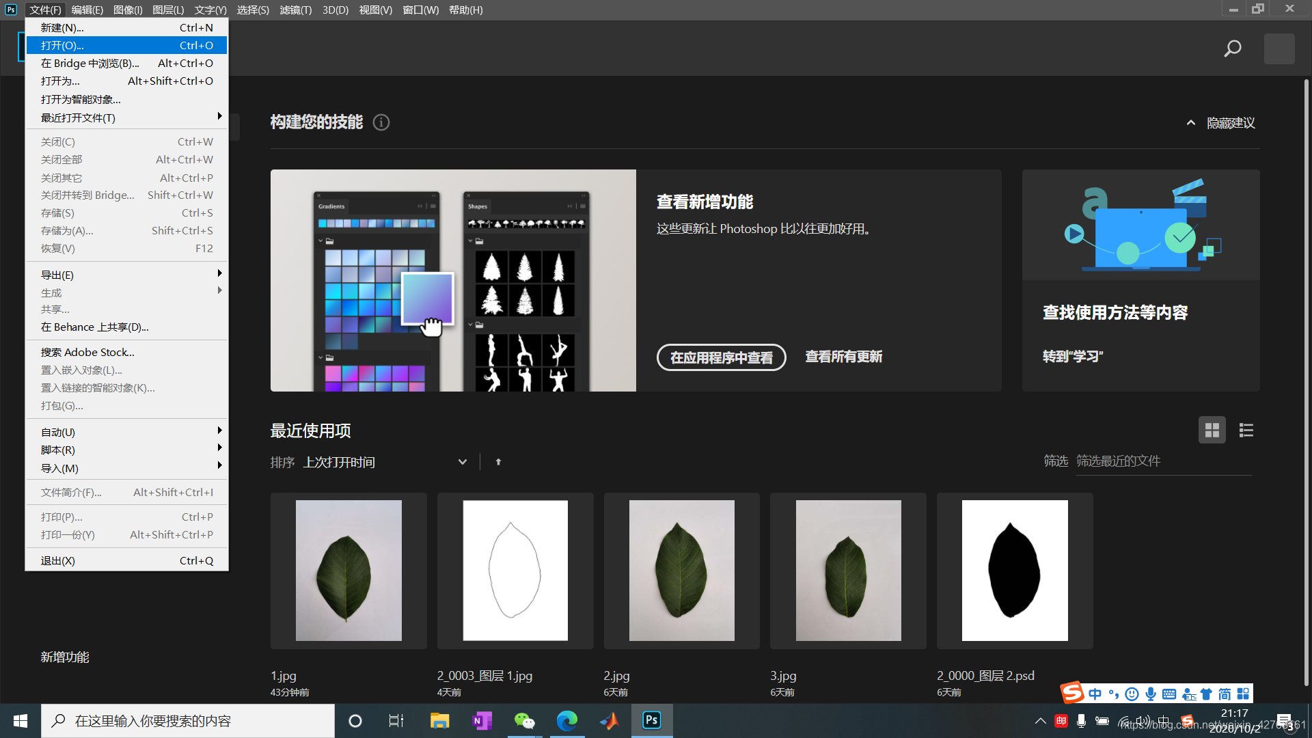Open OneNote from the taskbar

click(x=482, y=721)
